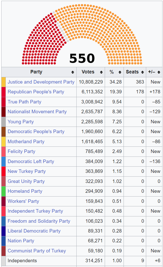
Task: Sort table by percentage column arrows
Action: click(x=120, y=72)
